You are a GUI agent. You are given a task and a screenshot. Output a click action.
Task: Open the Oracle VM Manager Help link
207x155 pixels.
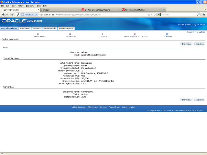click(203, 25)
